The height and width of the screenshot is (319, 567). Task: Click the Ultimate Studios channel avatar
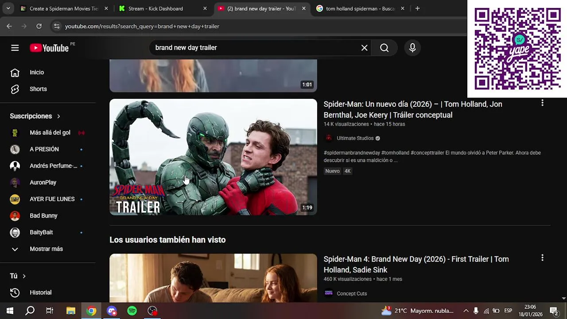pos(329,138)
